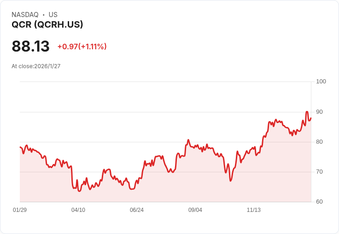Click the 01/29 date on the x-axis
Viewport: 339px width, 234px height.
click(x=20, y=210)
